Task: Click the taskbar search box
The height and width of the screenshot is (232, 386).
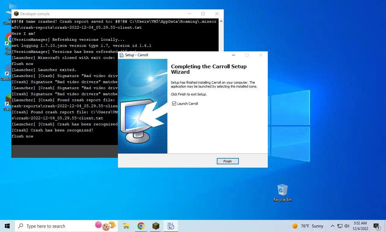Action: pyautogui.click(x=67, y=226)
